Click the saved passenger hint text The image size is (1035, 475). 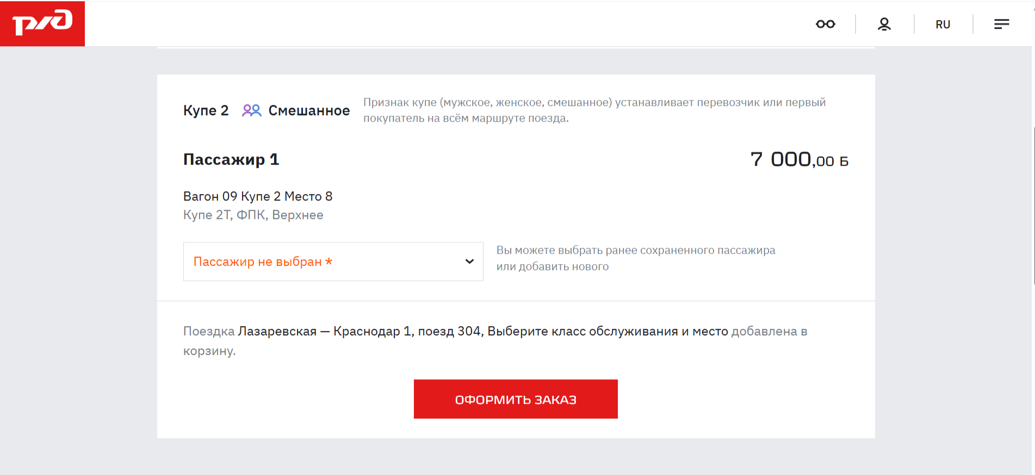point(635,258)
